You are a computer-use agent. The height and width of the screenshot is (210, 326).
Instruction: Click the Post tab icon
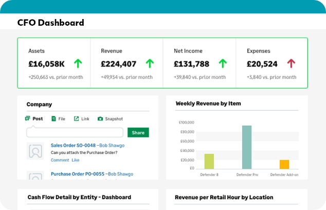tap(28, 118)
